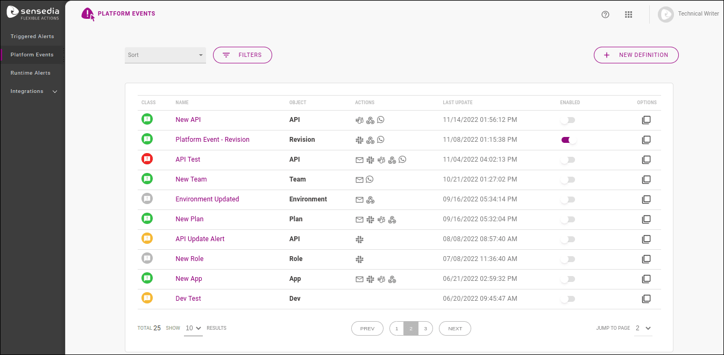Click the NEW DEFINITION button

(x=636, y=55)
